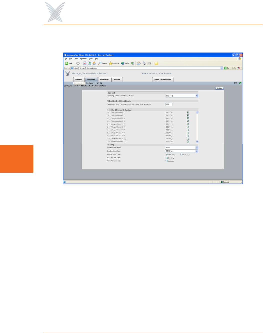Open the File menu

[x=66, y=59]
